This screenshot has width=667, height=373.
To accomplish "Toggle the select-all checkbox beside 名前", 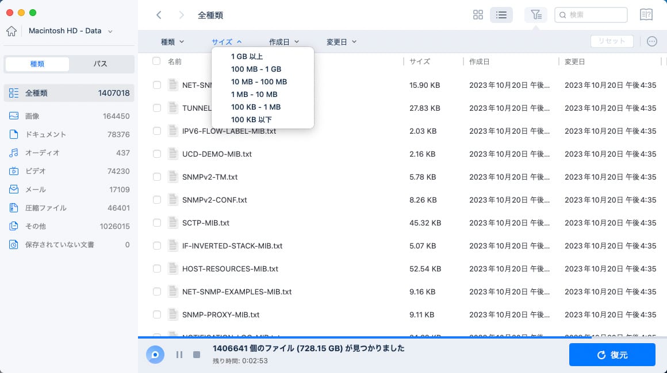I will (x=157, y=61).
